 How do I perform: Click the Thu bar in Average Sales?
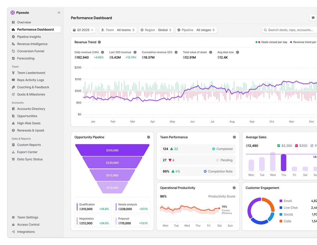click(x=283, y=163)
